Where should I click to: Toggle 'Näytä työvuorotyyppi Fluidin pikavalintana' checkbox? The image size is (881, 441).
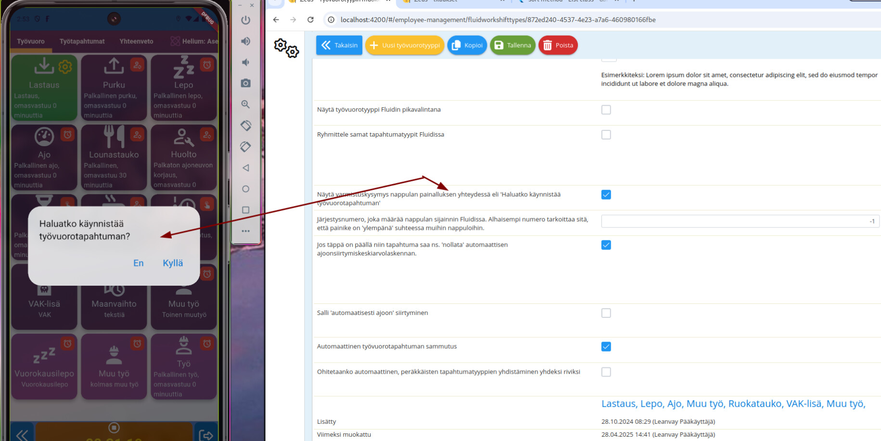606,110
